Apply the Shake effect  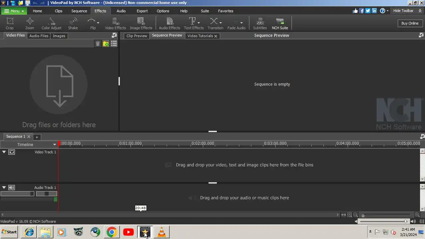pyautogui.click(x=73, y=24)
